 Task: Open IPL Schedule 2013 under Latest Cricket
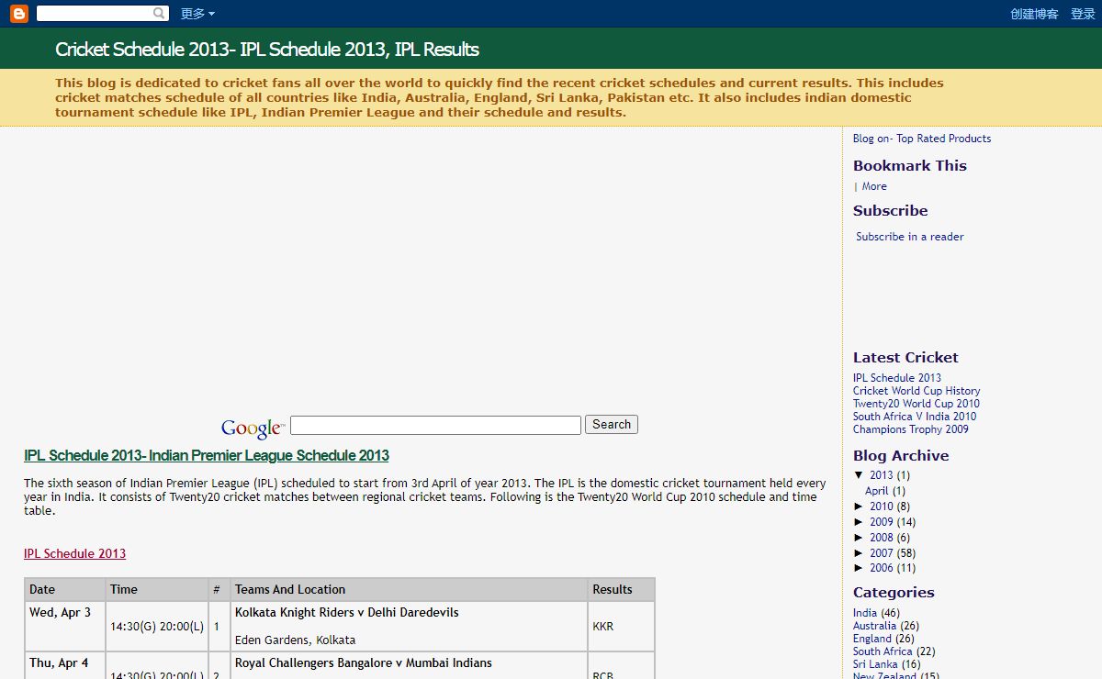[x=897, y=378]
